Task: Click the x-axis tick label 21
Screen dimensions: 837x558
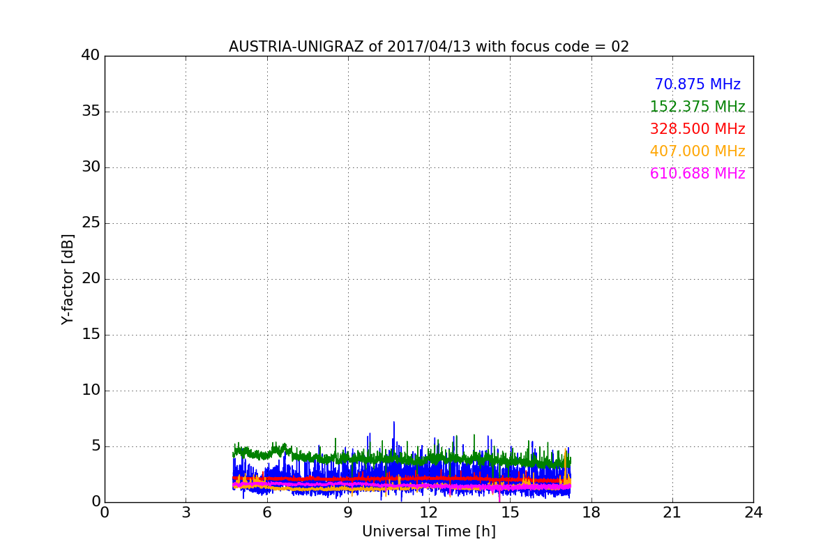Action: (672, 513)
